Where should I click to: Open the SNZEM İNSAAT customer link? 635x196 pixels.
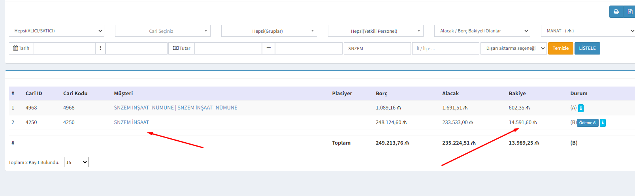pos(131,122)
